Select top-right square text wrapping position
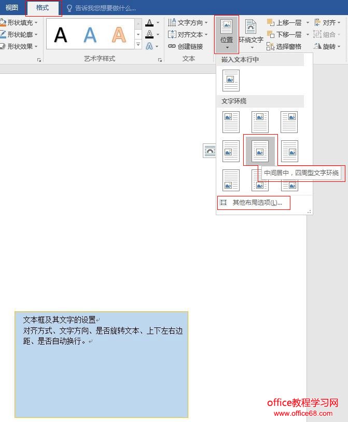This screenshot has width=348, height=422. 289,122
